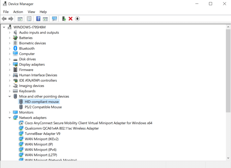
Task: Select WAN Miniport (L2TP)
Action: [x=41, y=155]
